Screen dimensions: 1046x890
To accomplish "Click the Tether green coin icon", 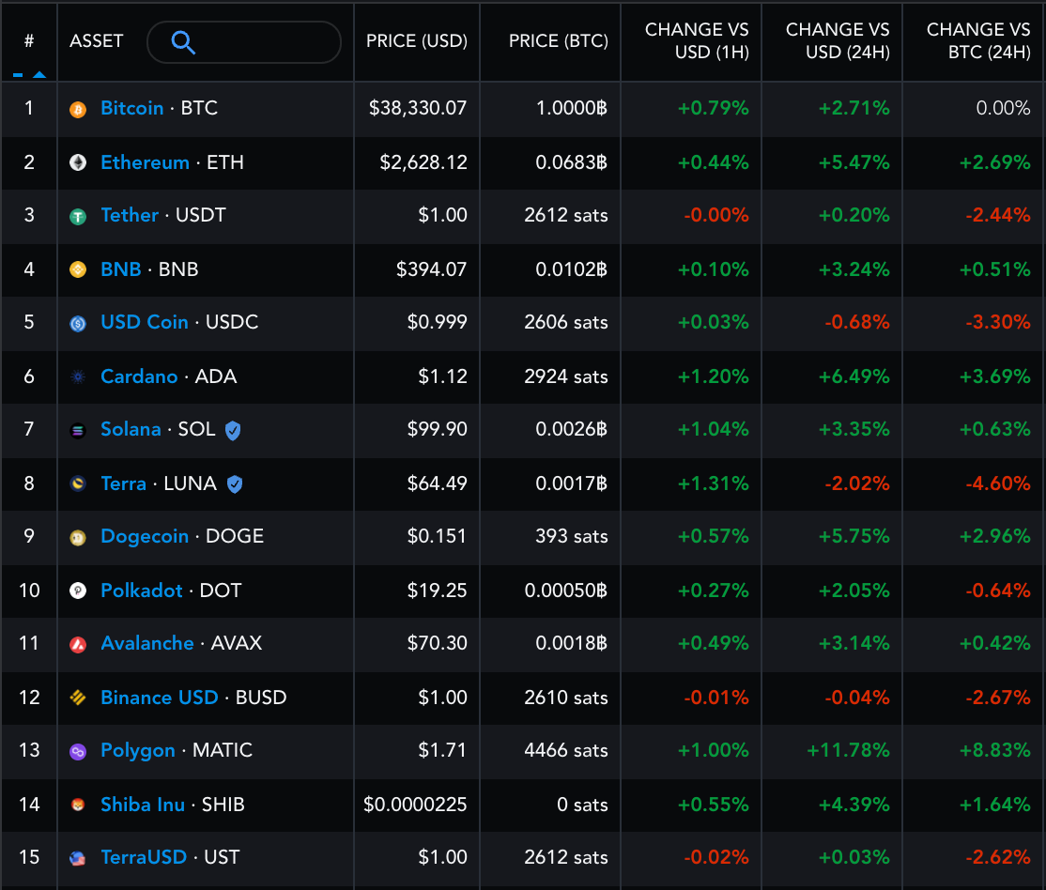I will pos(78,216).
